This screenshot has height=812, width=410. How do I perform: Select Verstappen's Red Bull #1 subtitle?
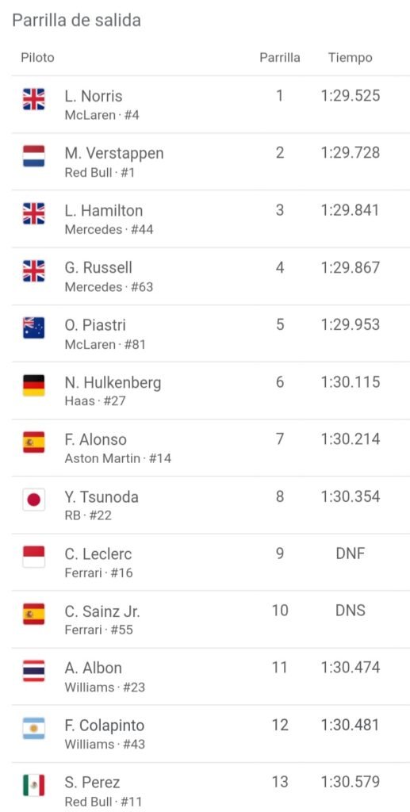coord(99,172)
